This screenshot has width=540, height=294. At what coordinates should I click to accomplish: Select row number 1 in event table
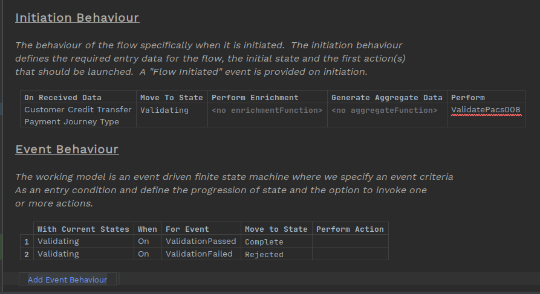(27, 241)
